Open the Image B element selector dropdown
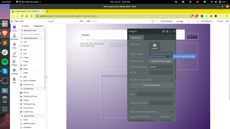The image size is (230, 129). (x=62, y=21)
